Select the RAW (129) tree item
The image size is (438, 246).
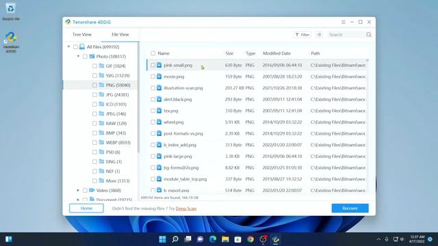tap(116, 123)
